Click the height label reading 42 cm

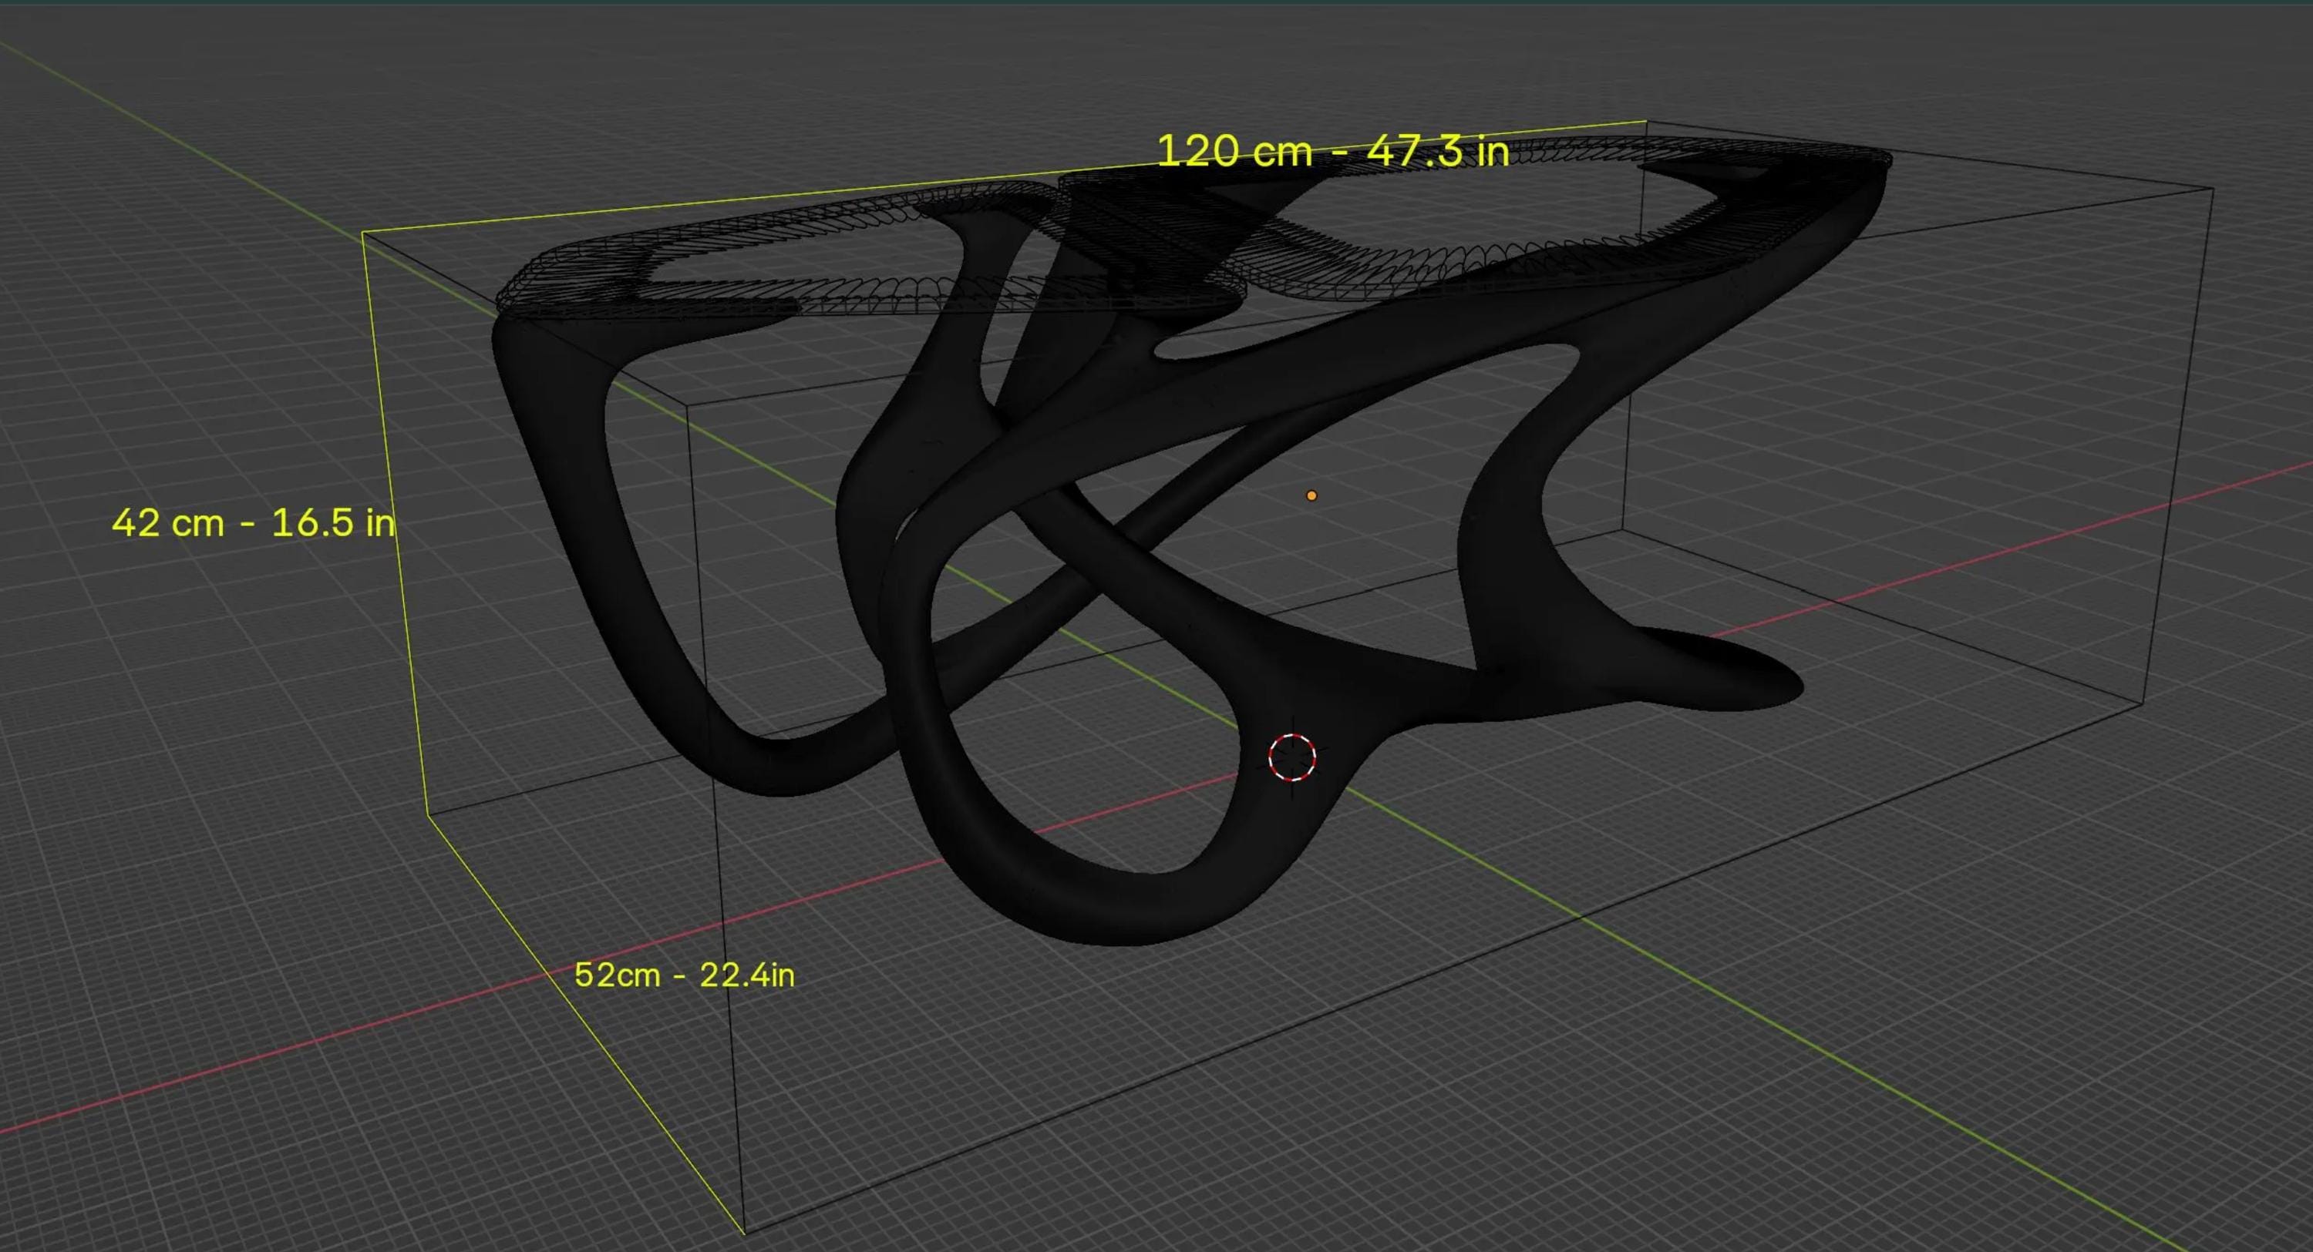(x=254, y=523)
